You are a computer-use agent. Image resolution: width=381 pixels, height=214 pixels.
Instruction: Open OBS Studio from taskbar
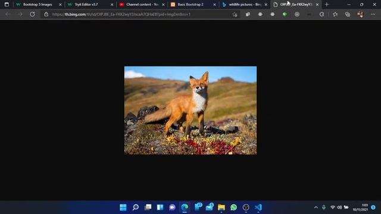click(246, 207)
